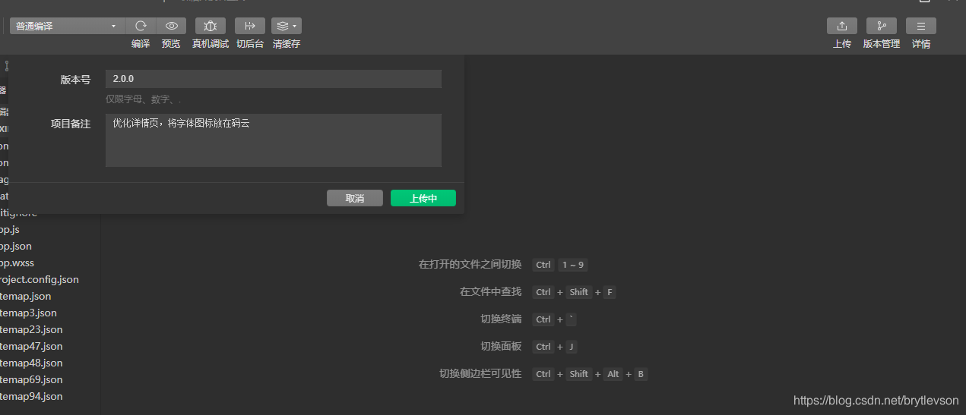Viewport: 966px width, 415px height.
Task: Open app.wxss in file tree
Action: tap(17, 263)
